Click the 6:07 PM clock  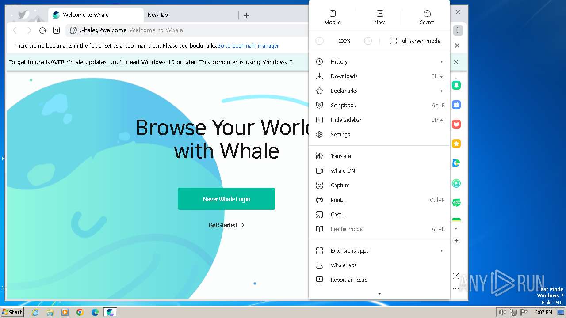coord(543,312)
